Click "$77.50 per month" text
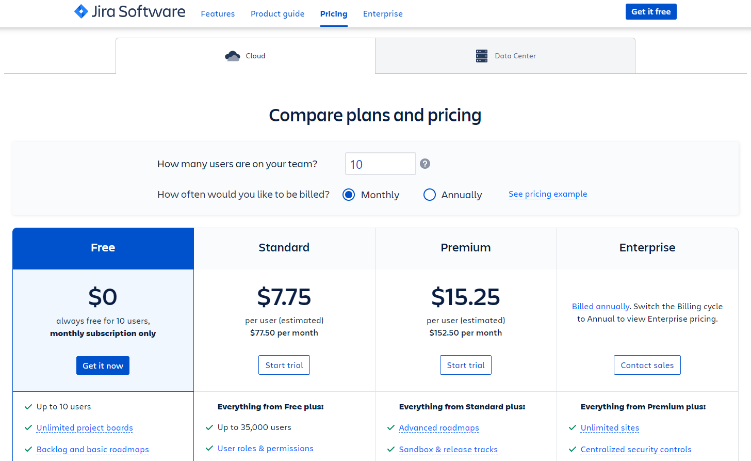 tap(284, 333)
